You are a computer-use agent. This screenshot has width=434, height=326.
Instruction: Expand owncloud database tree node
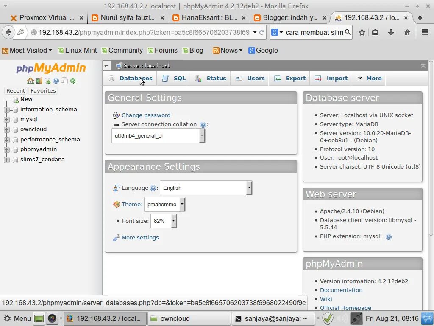[x=7, y=130]
